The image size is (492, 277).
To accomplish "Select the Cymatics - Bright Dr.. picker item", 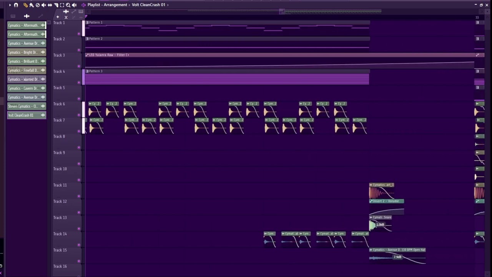I will pos(27,52).
